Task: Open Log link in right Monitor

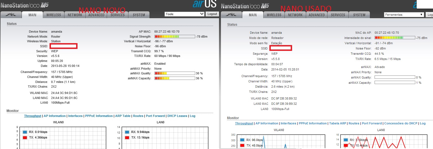Action: click(x=422, y=124)
